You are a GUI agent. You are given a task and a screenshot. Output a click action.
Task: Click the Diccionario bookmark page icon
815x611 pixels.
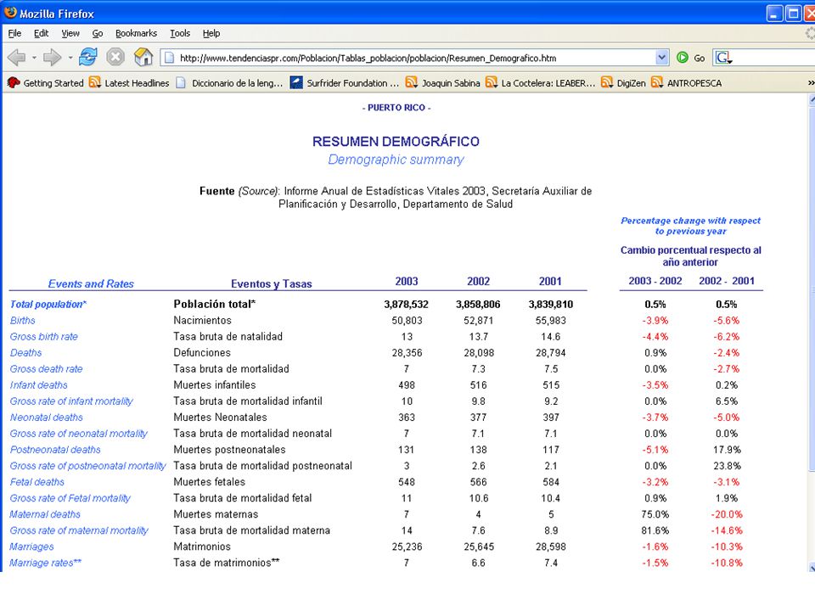tap(181, 82)
